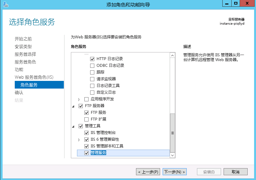The height and width of the screenshot is (180, 256).
Task: Enable the 跟踪 checkbox
Action: click(x=92, y=72)
